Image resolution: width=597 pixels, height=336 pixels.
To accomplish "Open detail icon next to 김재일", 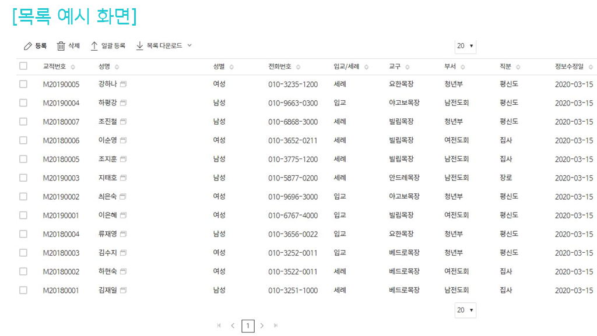I will pos(123,290).
